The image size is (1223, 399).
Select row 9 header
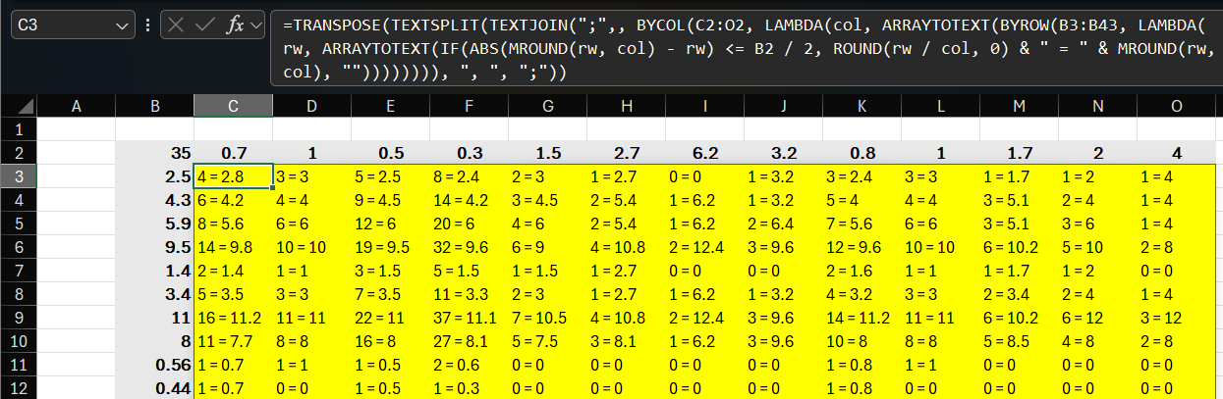(19, 318)
